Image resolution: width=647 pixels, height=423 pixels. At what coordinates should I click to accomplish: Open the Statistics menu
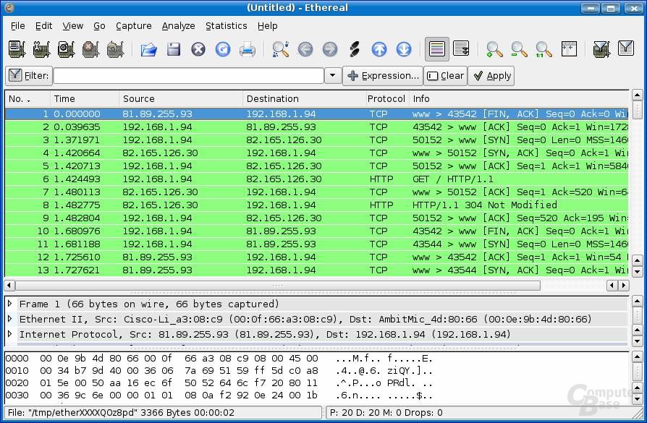click(x=226, y=26)
